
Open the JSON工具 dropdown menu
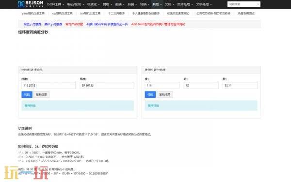click(55, 4)
